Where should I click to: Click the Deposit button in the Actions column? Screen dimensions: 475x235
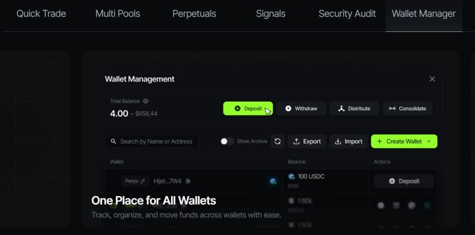404,181
